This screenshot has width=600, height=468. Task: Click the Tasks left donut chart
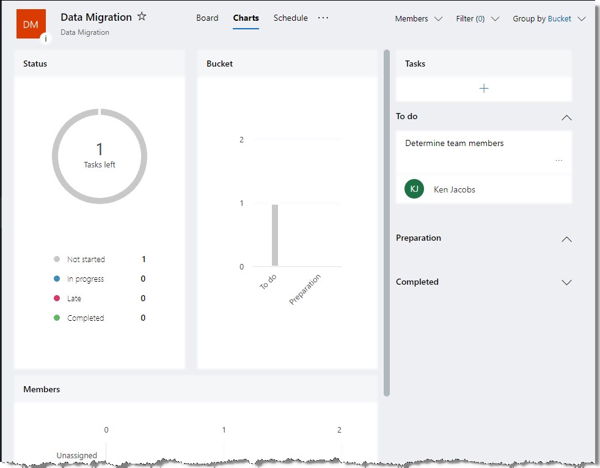point(100,156)
